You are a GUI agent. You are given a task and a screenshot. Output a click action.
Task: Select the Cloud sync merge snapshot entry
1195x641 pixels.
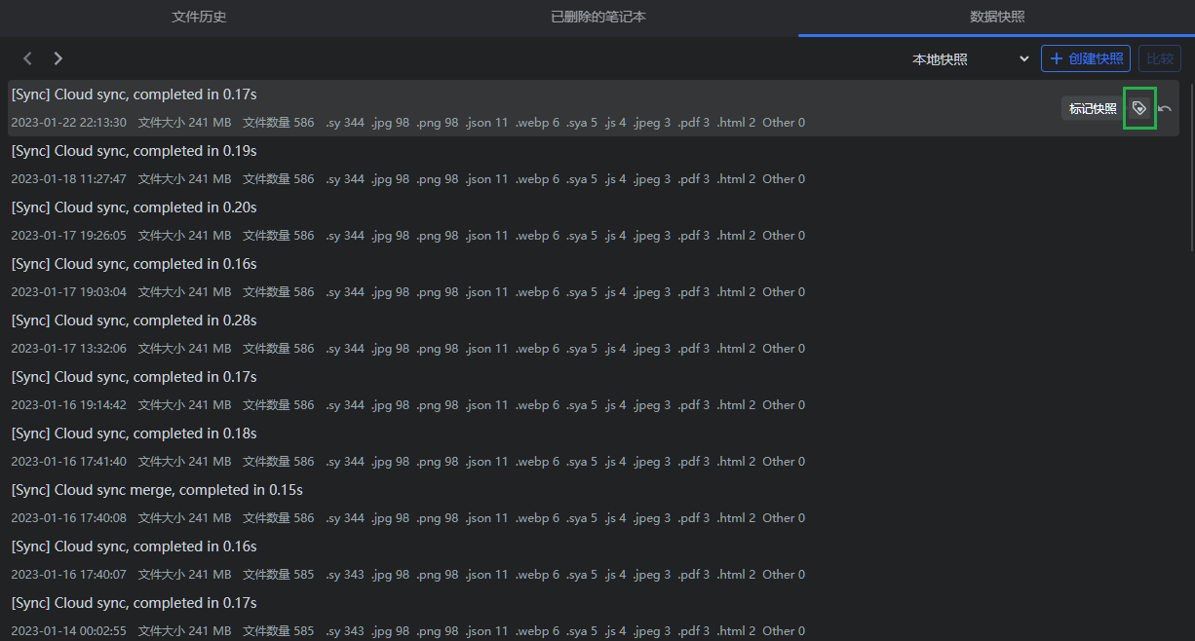pos(593,504)
